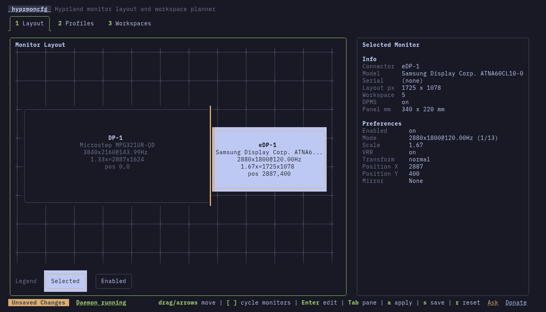Open the Donate link
Viewport: 546px width, 312px height.
click(516, 303)
